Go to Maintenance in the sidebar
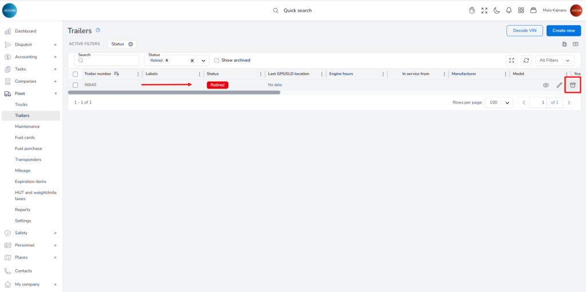Viewport: 586px width, 292px height. point(27,126)
